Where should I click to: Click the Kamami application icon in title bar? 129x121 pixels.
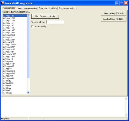click(2, 3)
